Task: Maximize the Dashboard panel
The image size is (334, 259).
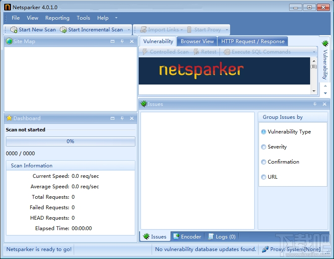Action: [112, 118]
